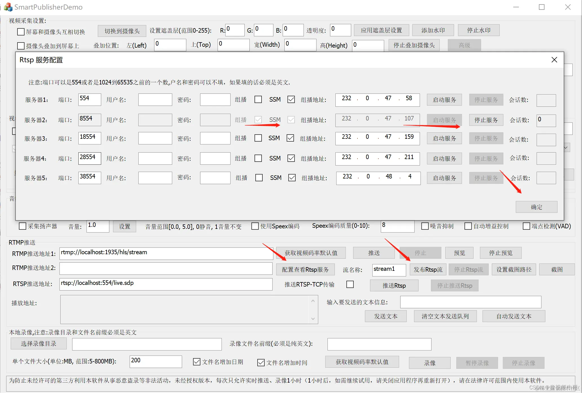Enable multicast checkbox for server 1

click(x=258, y=100)
